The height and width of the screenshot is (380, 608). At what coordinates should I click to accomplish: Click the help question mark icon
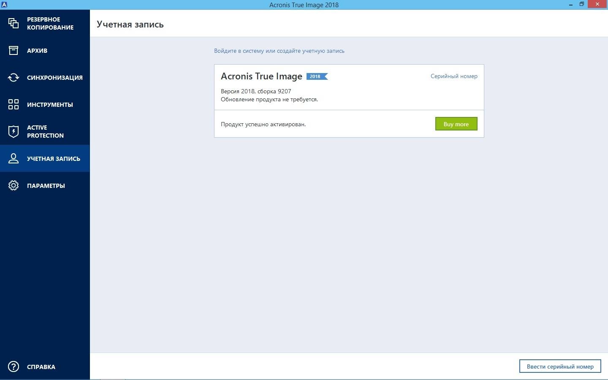pos(14,366)
